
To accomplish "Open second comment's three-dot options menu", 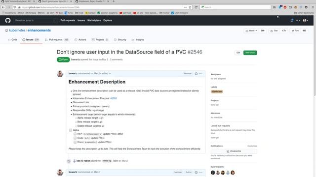I will click(x=201, y=172).
